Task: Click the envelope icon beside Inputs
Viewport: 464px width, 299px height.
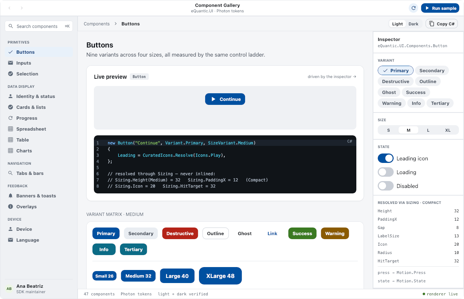Action: (x=11, y=63)
